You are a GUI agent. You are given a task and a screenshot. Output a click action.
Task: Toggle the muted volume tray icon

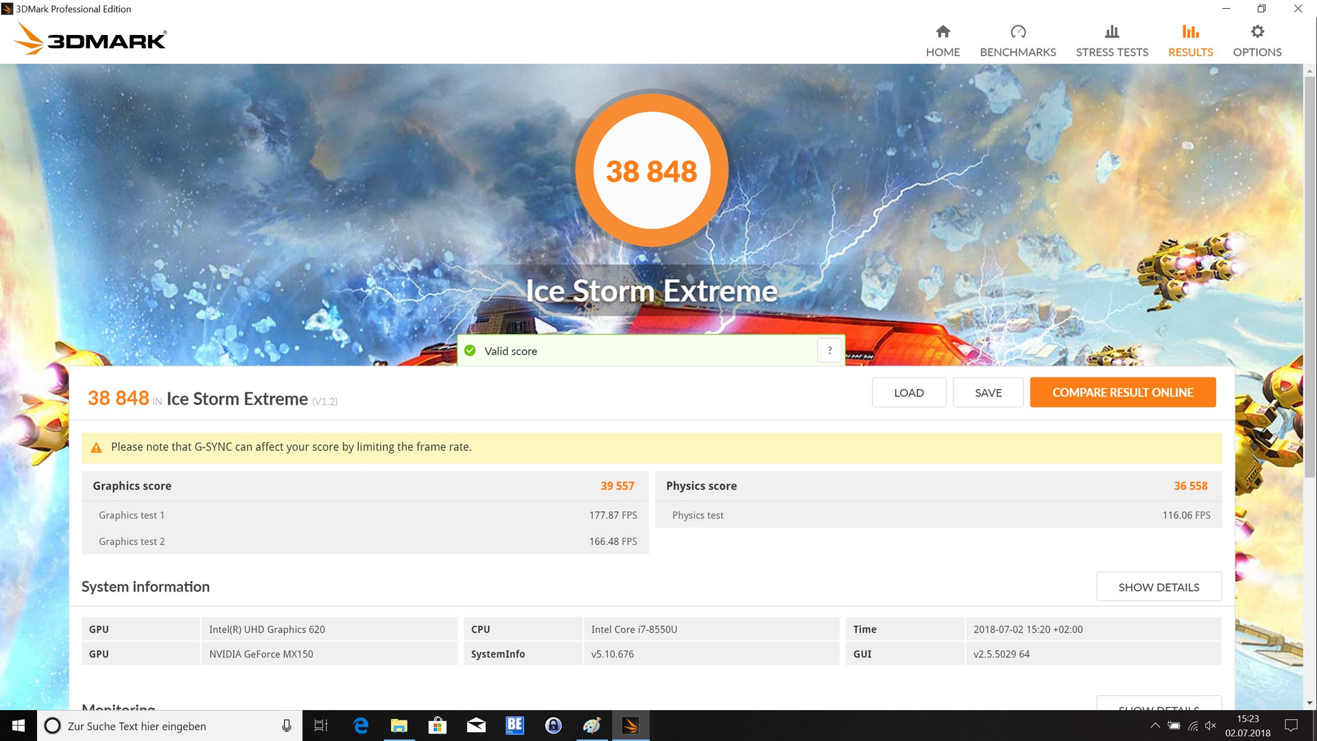click(x=1210, y=726)
